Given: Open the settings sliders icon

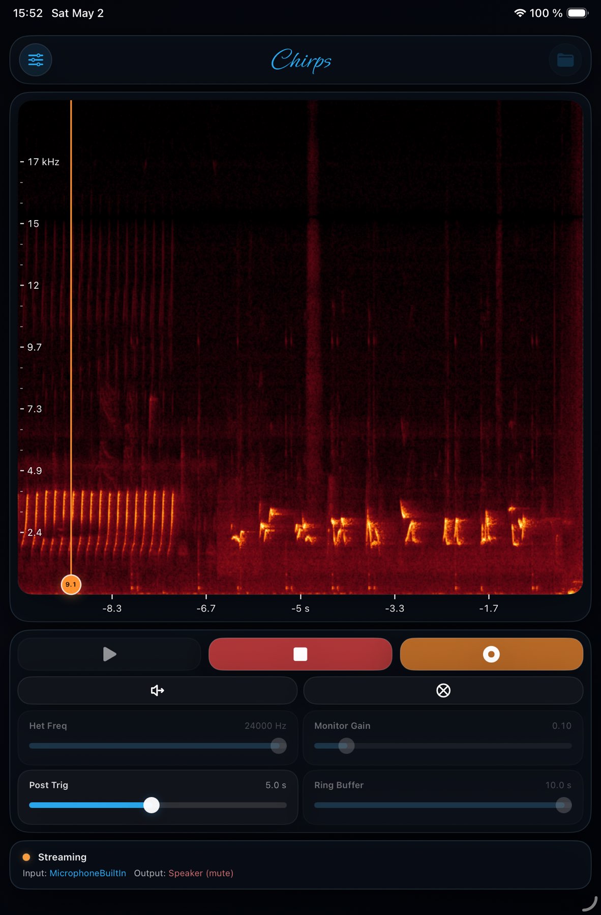Looking at the screenshot, I should pos(36,60).
